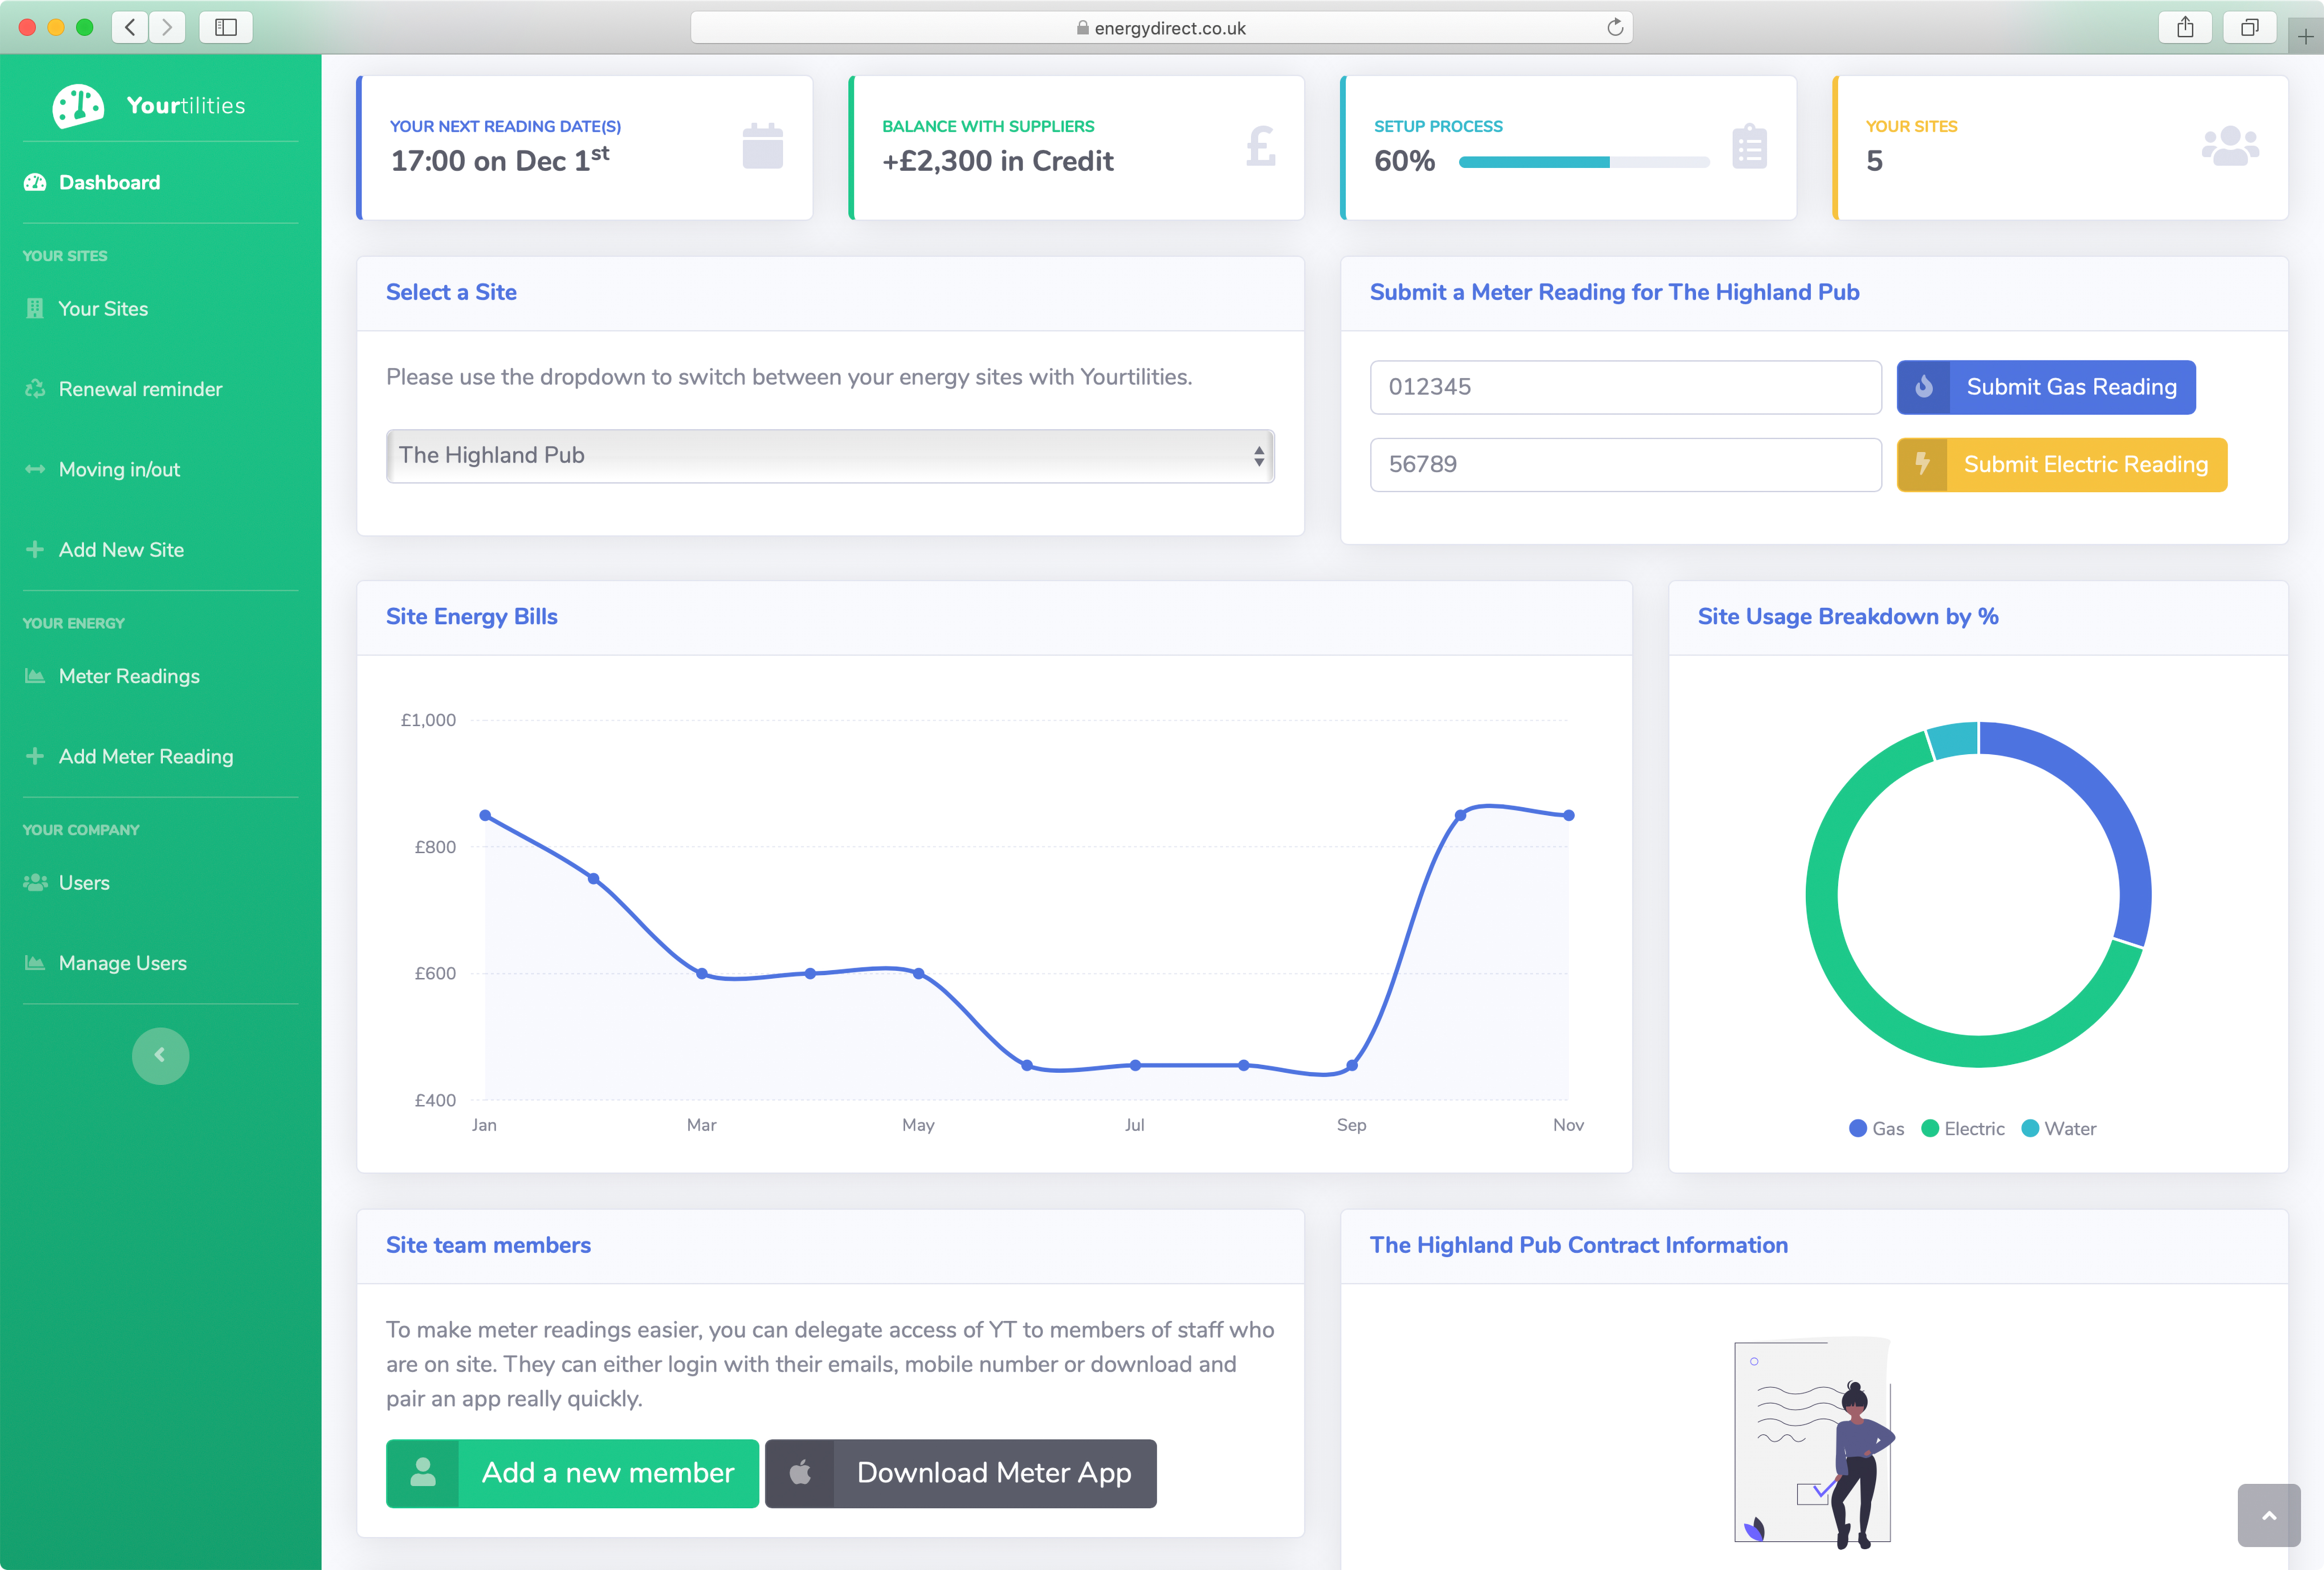Image resolution: width=2324 pixels, height=1570 pixels.
Task: Open Manage Users menu item
Action: (123, 963)
